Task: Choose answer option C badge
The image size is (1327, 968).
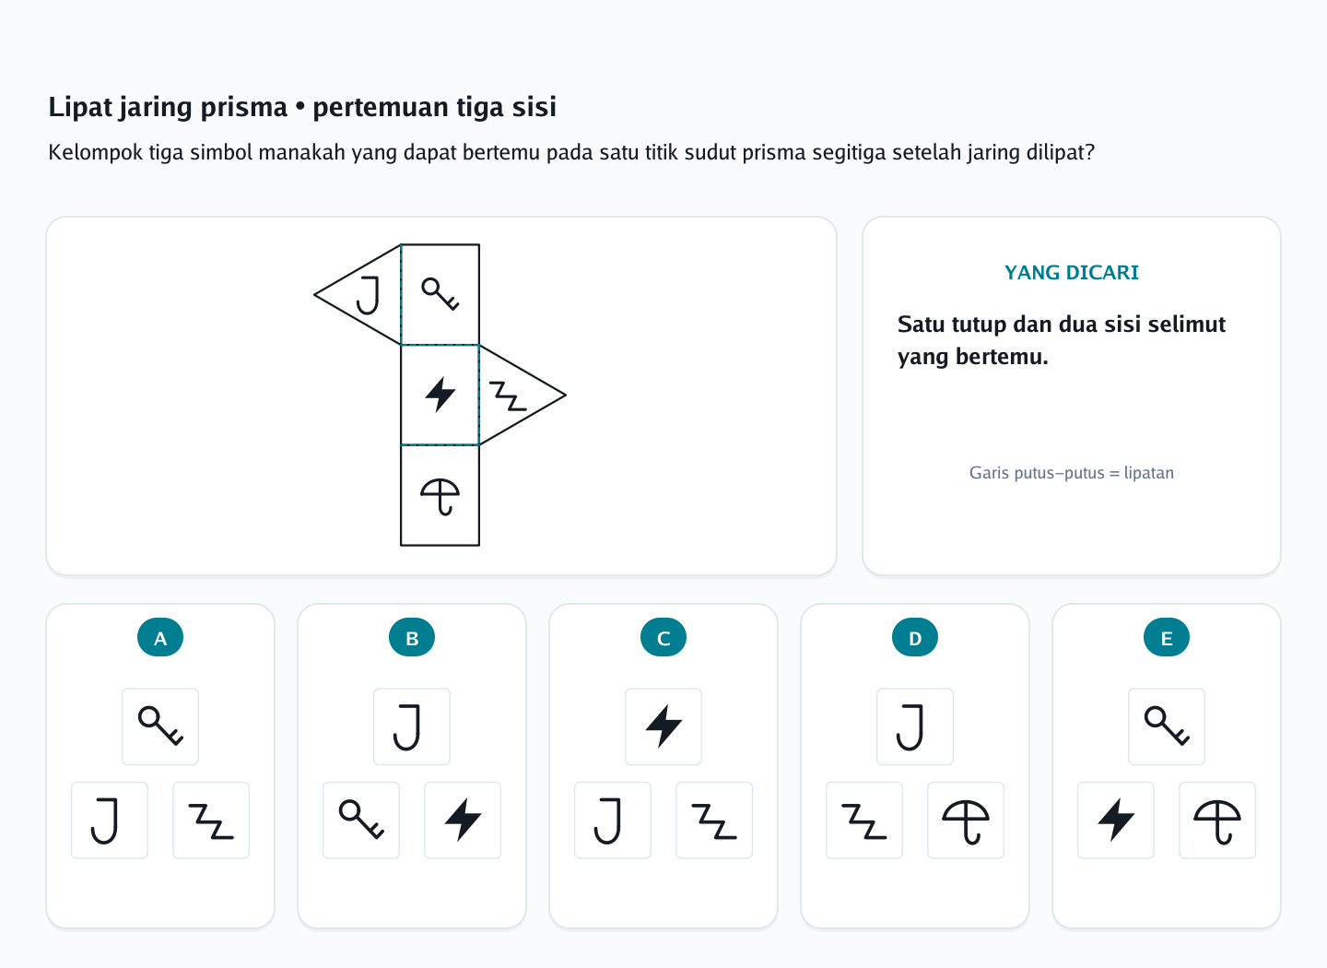Action: (x=663, y=637)
